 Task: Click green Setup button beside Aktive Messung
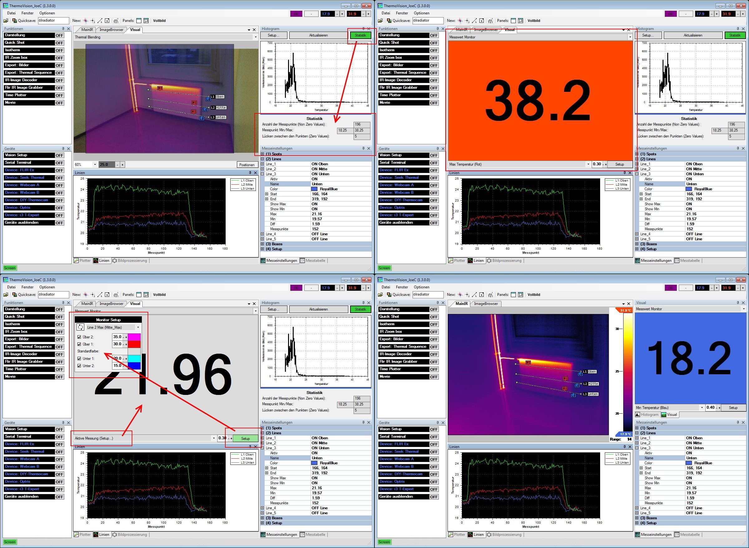pyautogui.click(x=245, y=439)
